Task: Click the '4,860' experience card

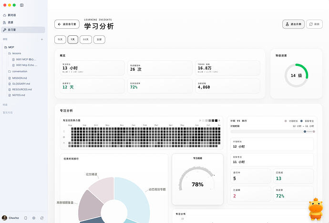Action: click(x=227, y=86)
